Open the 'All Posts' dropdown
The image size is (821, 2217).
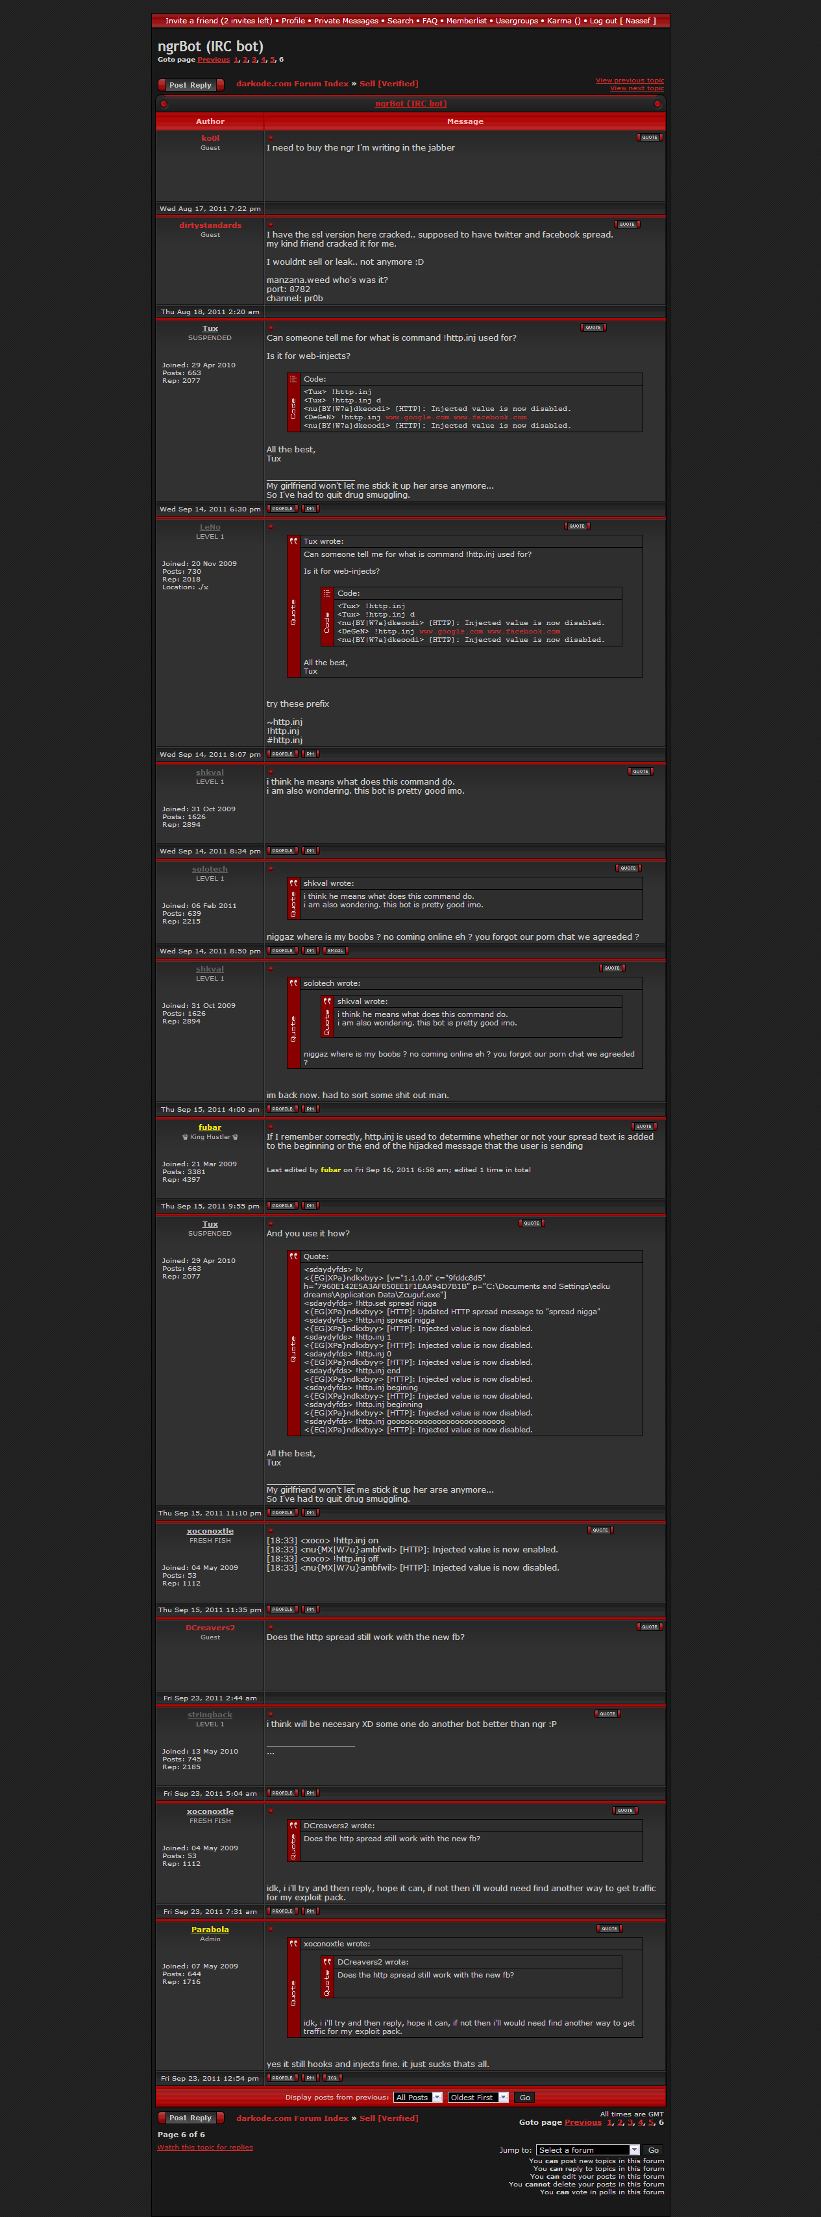(x=418, y=2098)
